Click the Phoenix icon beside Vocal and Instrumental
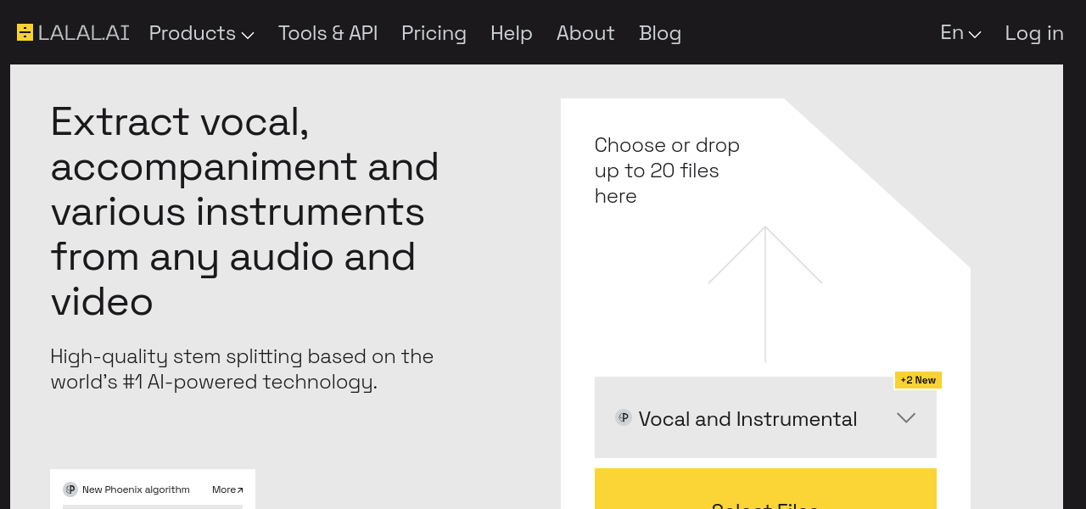Screen dimensions: 1086x509 624,417
